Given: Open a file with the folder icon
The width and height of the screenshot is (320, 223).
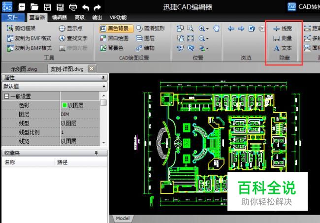Looking at the screenshot, I should coord(34,7).
